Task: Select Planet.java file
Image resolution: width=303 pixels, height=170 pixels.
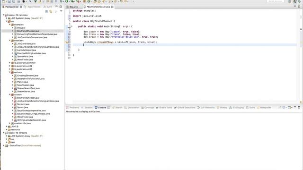Action: 22,82
